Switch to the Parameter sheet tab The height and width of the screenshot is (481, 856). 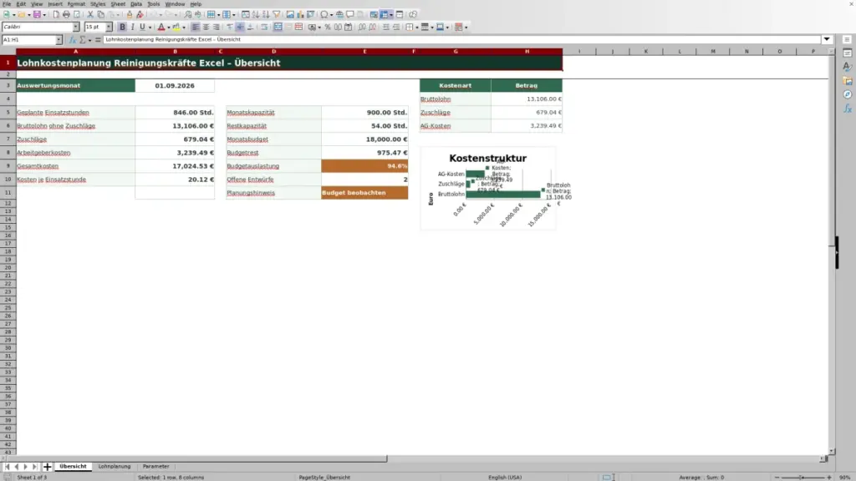point(155,466)
